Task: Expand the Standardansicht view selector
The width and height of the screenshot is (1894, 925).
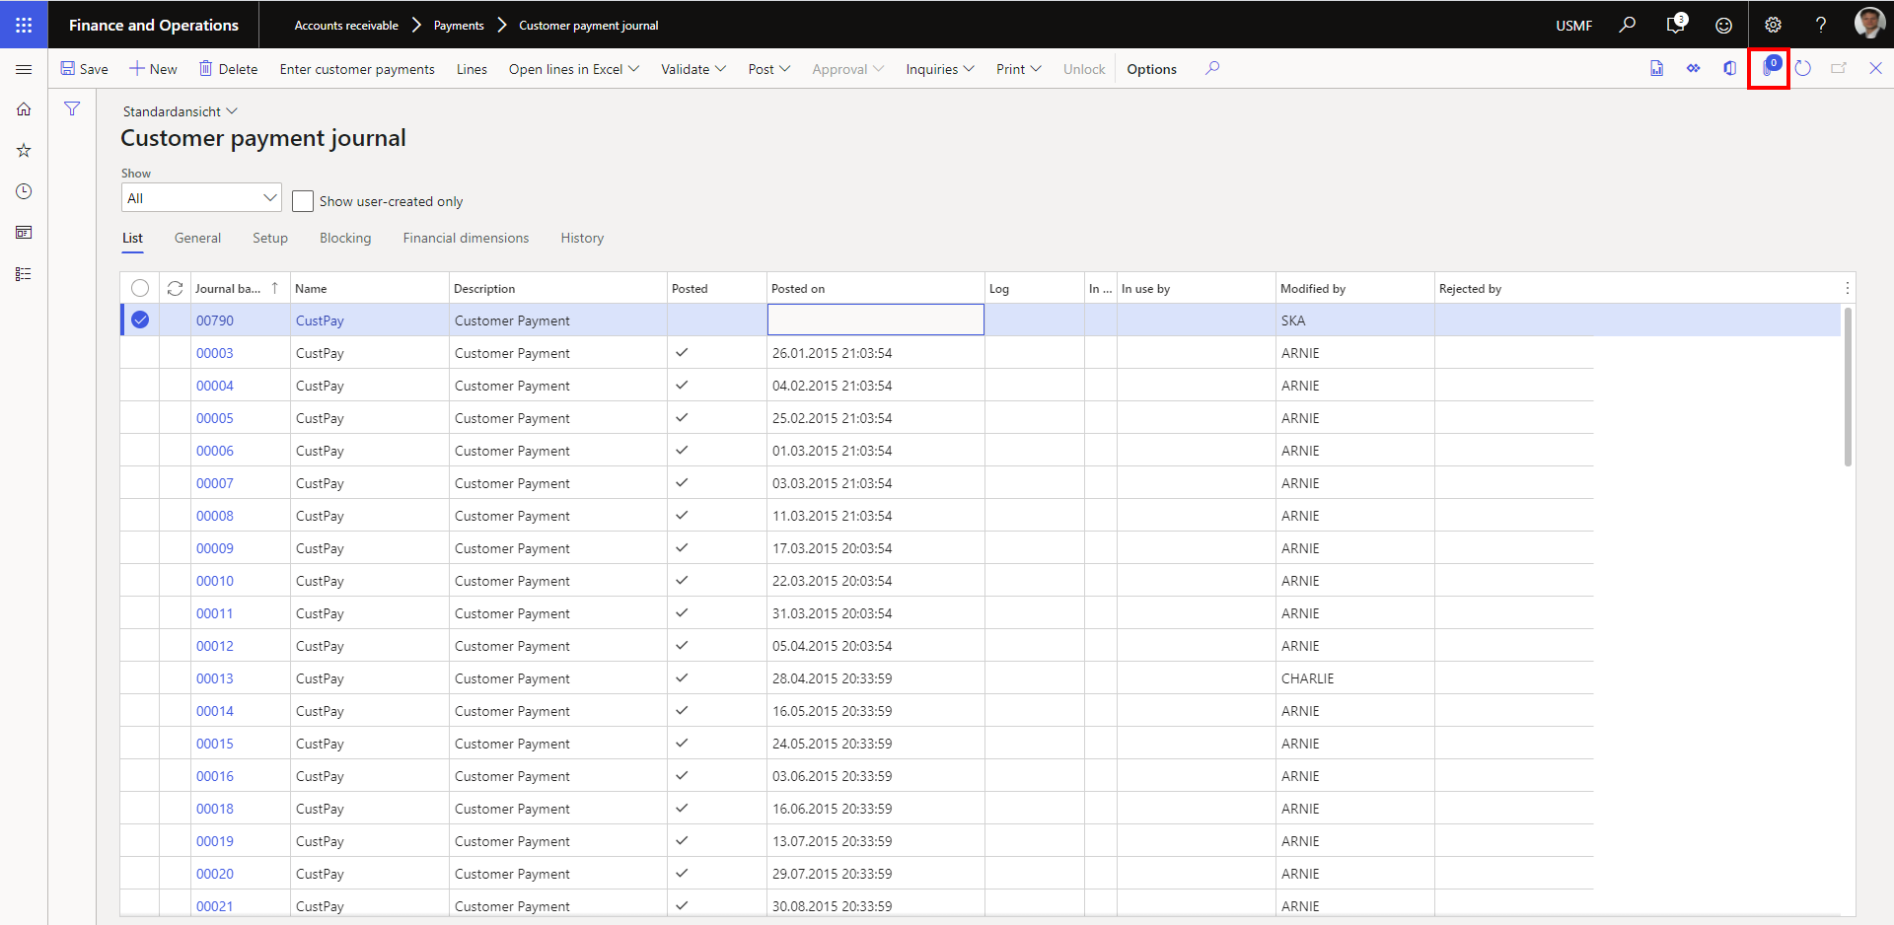Action: [x=180, y=111]
